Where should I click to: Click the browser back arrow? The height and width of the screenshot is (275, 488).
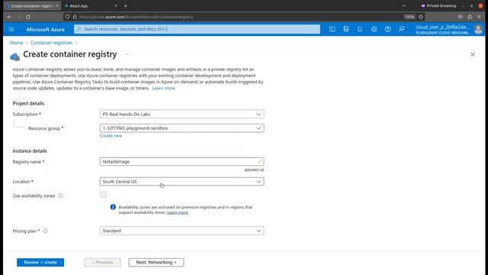click(x=9, y=17)
